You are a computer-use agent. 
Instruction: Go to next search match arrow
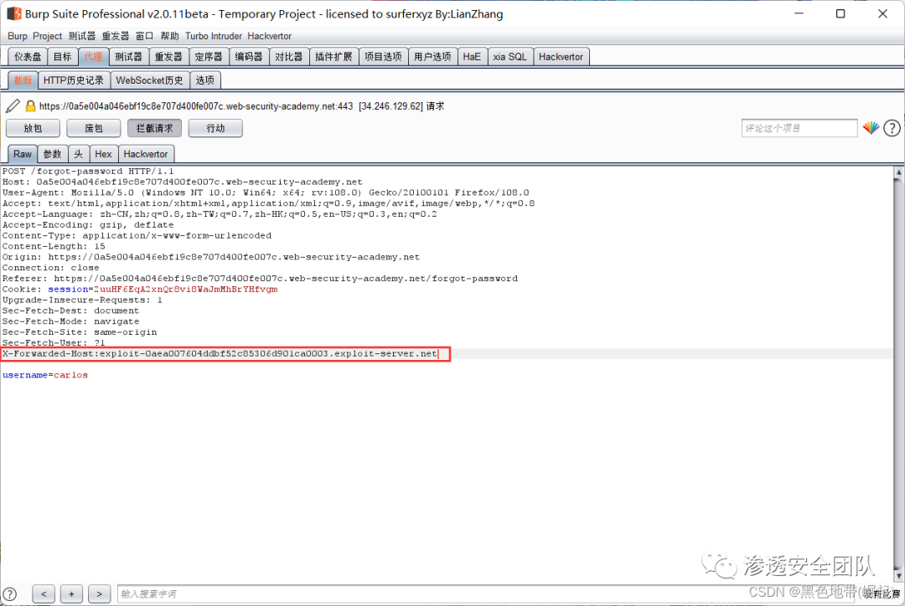[99, 594]
